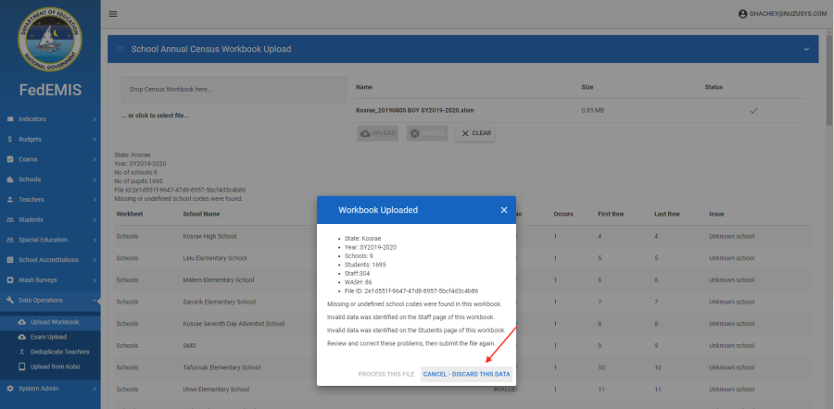
Task: Click the hamburger menu icon
Action: pos(113,14)
